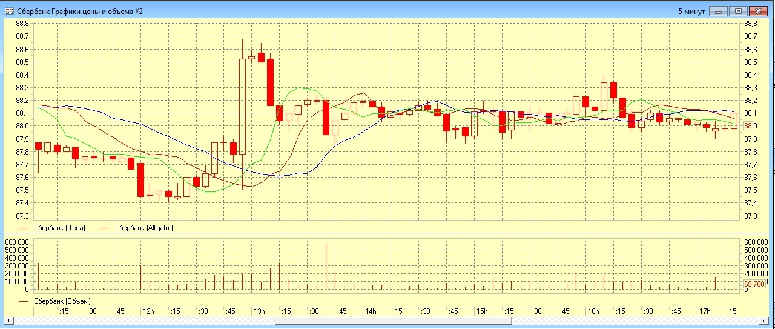Minimize the Сбербанк chart window
The image size is (775, 329).
(719, 11)
